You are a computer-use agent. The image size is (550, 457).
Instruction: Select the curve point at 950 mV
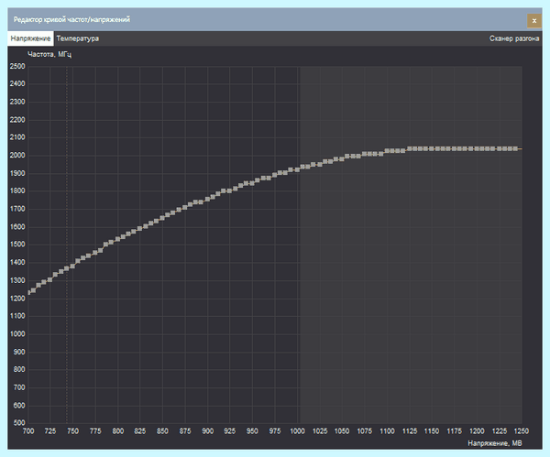252,183
